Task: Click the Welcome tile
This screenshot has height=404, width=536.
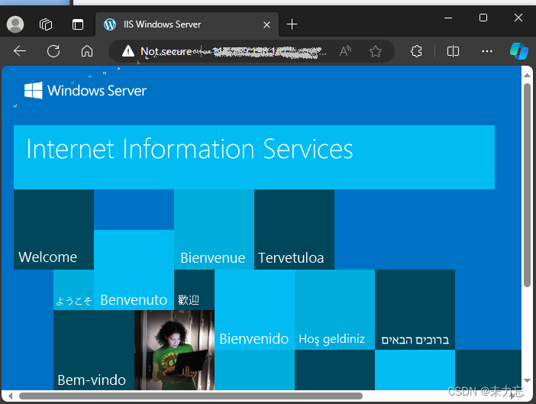Action: tap(53, 229)
